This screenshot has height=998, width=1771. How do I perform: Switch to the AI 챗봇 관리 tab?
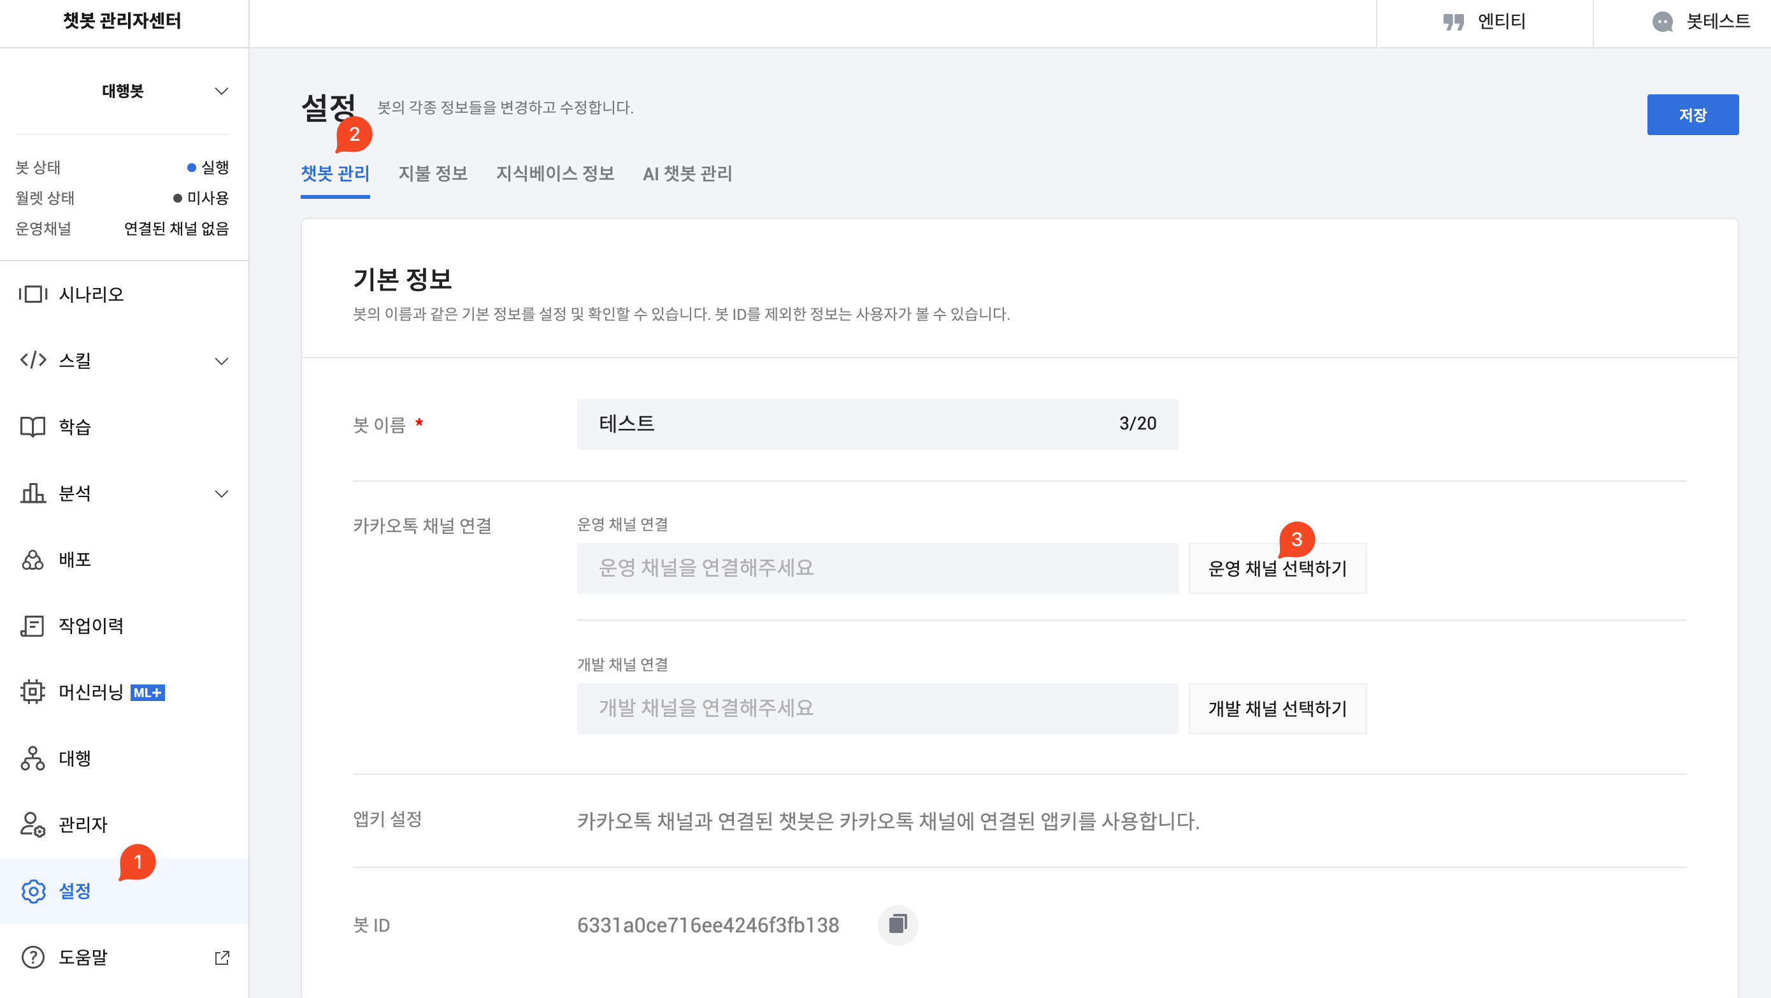pos(687,174)
